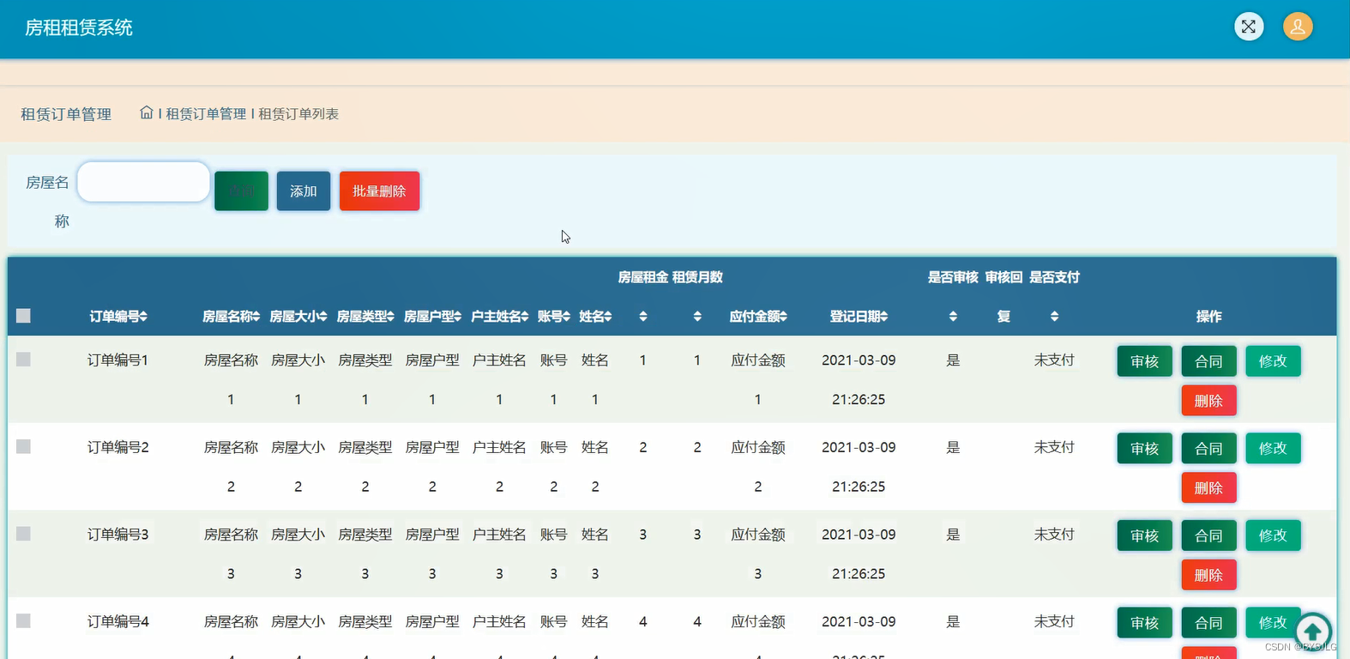Click 操作 column header
Viewport: 1350px width, 659px height.
click(x=1208, y=317)
